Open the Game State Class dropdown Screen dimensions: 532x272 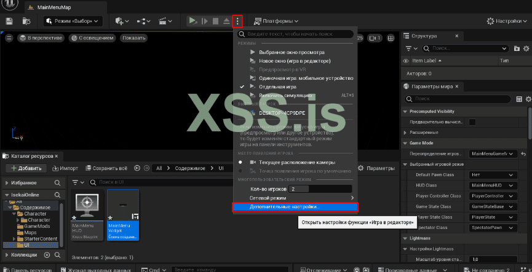point(493,207)
